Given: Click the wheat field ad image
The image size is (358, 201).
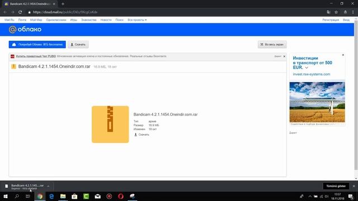Looking at the screenshot, I should (317, 102).
